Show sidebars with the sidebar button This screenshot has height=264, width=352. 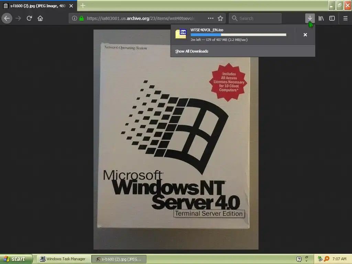(332, 18)
